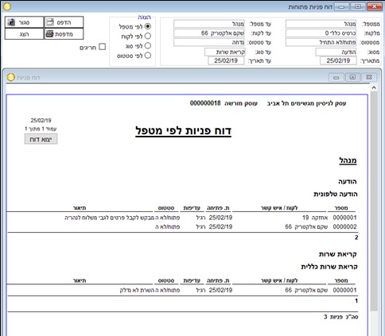Viewport: 385px width, 336px height.
Task: Click the עד סוג field showing קריאת שרות
Action: pos(225,52)
